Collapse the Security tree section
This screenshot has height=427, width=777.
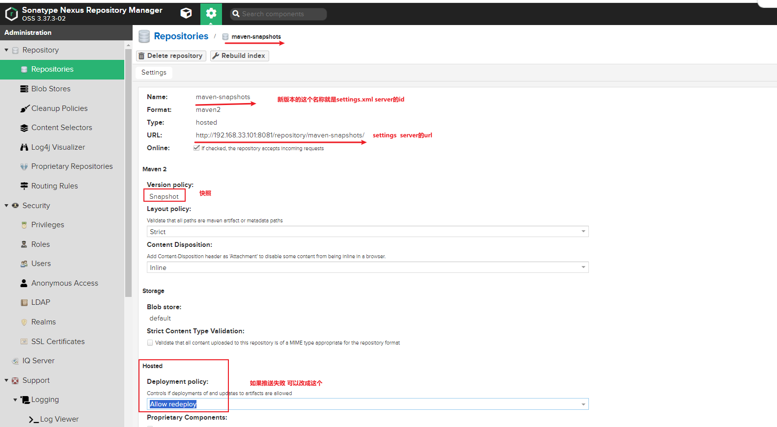pyautogui.click(x=6, y=206)
